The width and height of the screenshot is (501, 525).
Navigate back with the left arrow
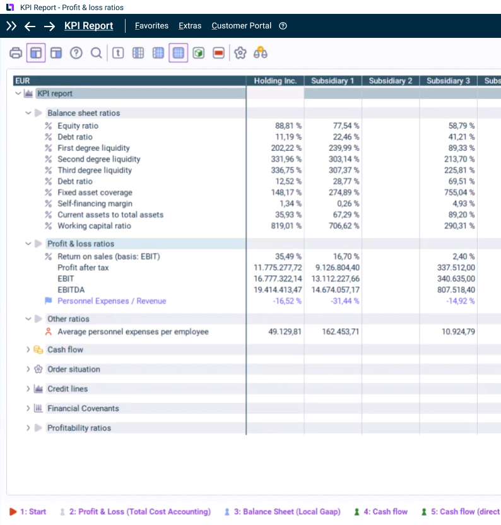(30, 26)
